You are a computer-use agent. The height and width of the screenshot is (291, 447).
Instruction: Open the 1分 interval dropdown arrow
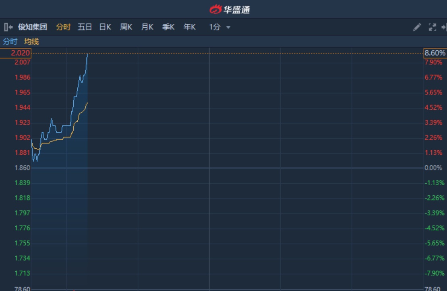(228, 27)
